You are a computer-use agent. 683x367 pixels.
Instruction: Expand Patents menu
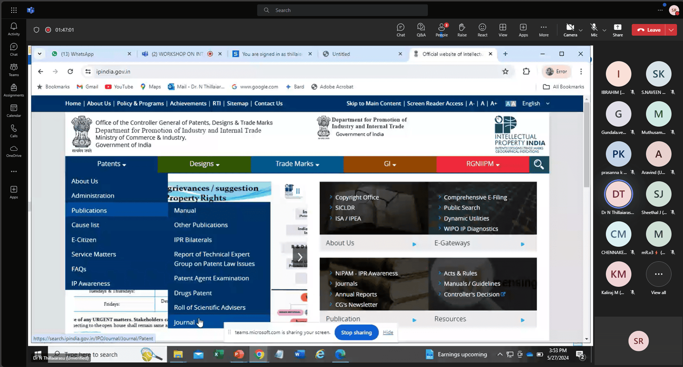[x=111, y=164]
